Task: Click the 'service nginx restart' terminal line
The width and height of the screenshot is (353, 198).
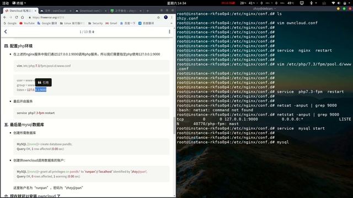Action: point(254,51)
